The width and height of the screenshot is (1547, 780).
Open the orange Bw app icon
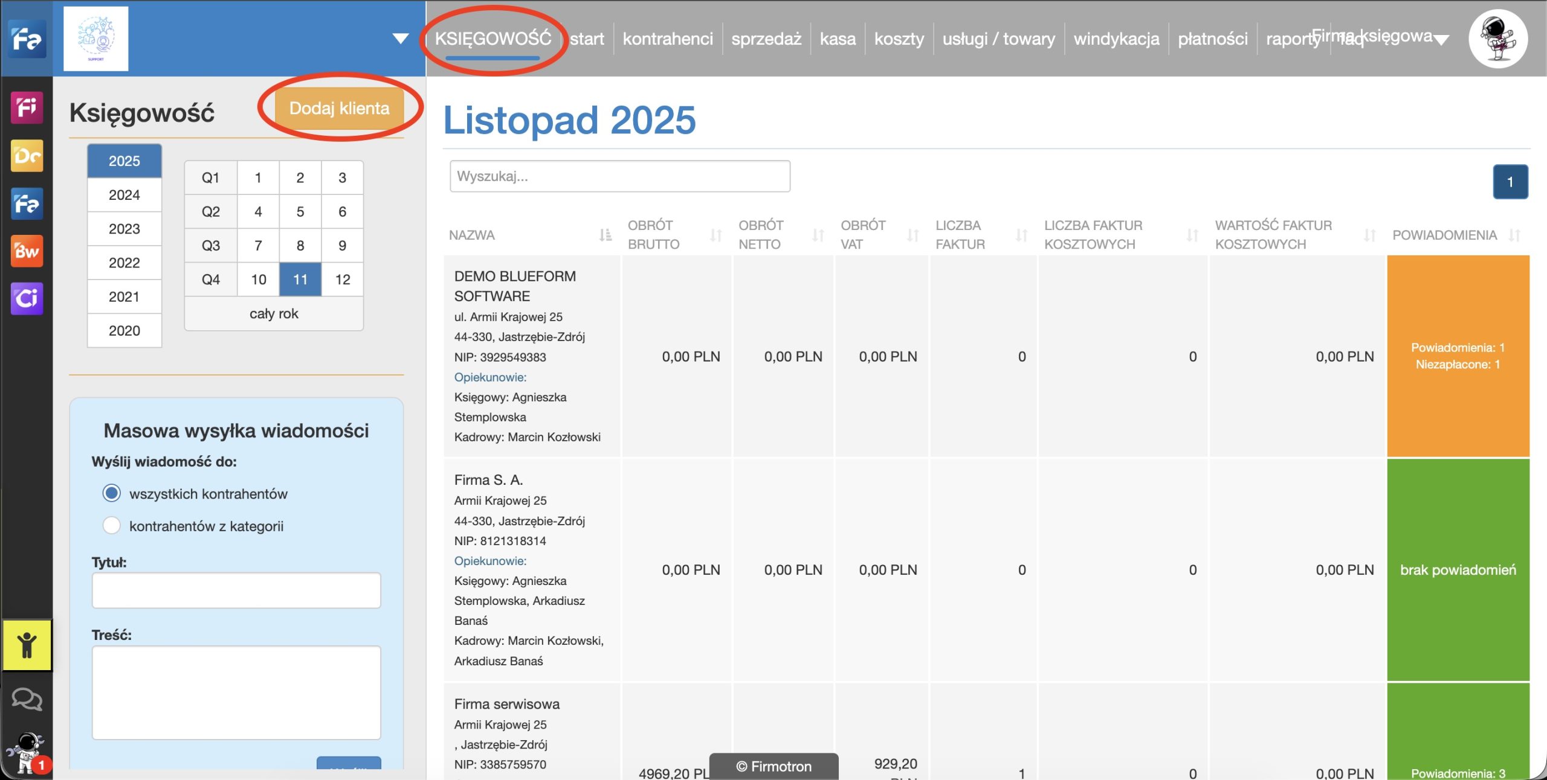pos(27,251)
